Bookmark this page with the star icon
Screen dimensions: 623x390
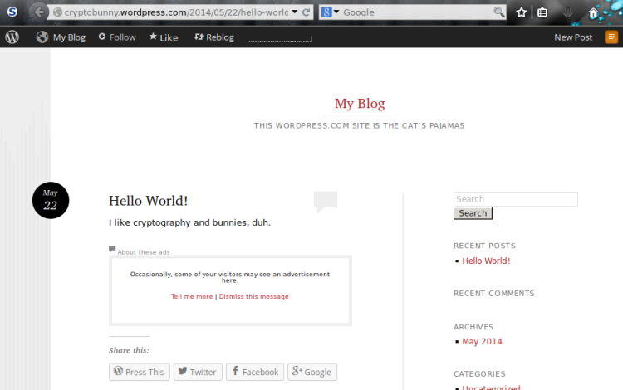click(x=522, y=12)
